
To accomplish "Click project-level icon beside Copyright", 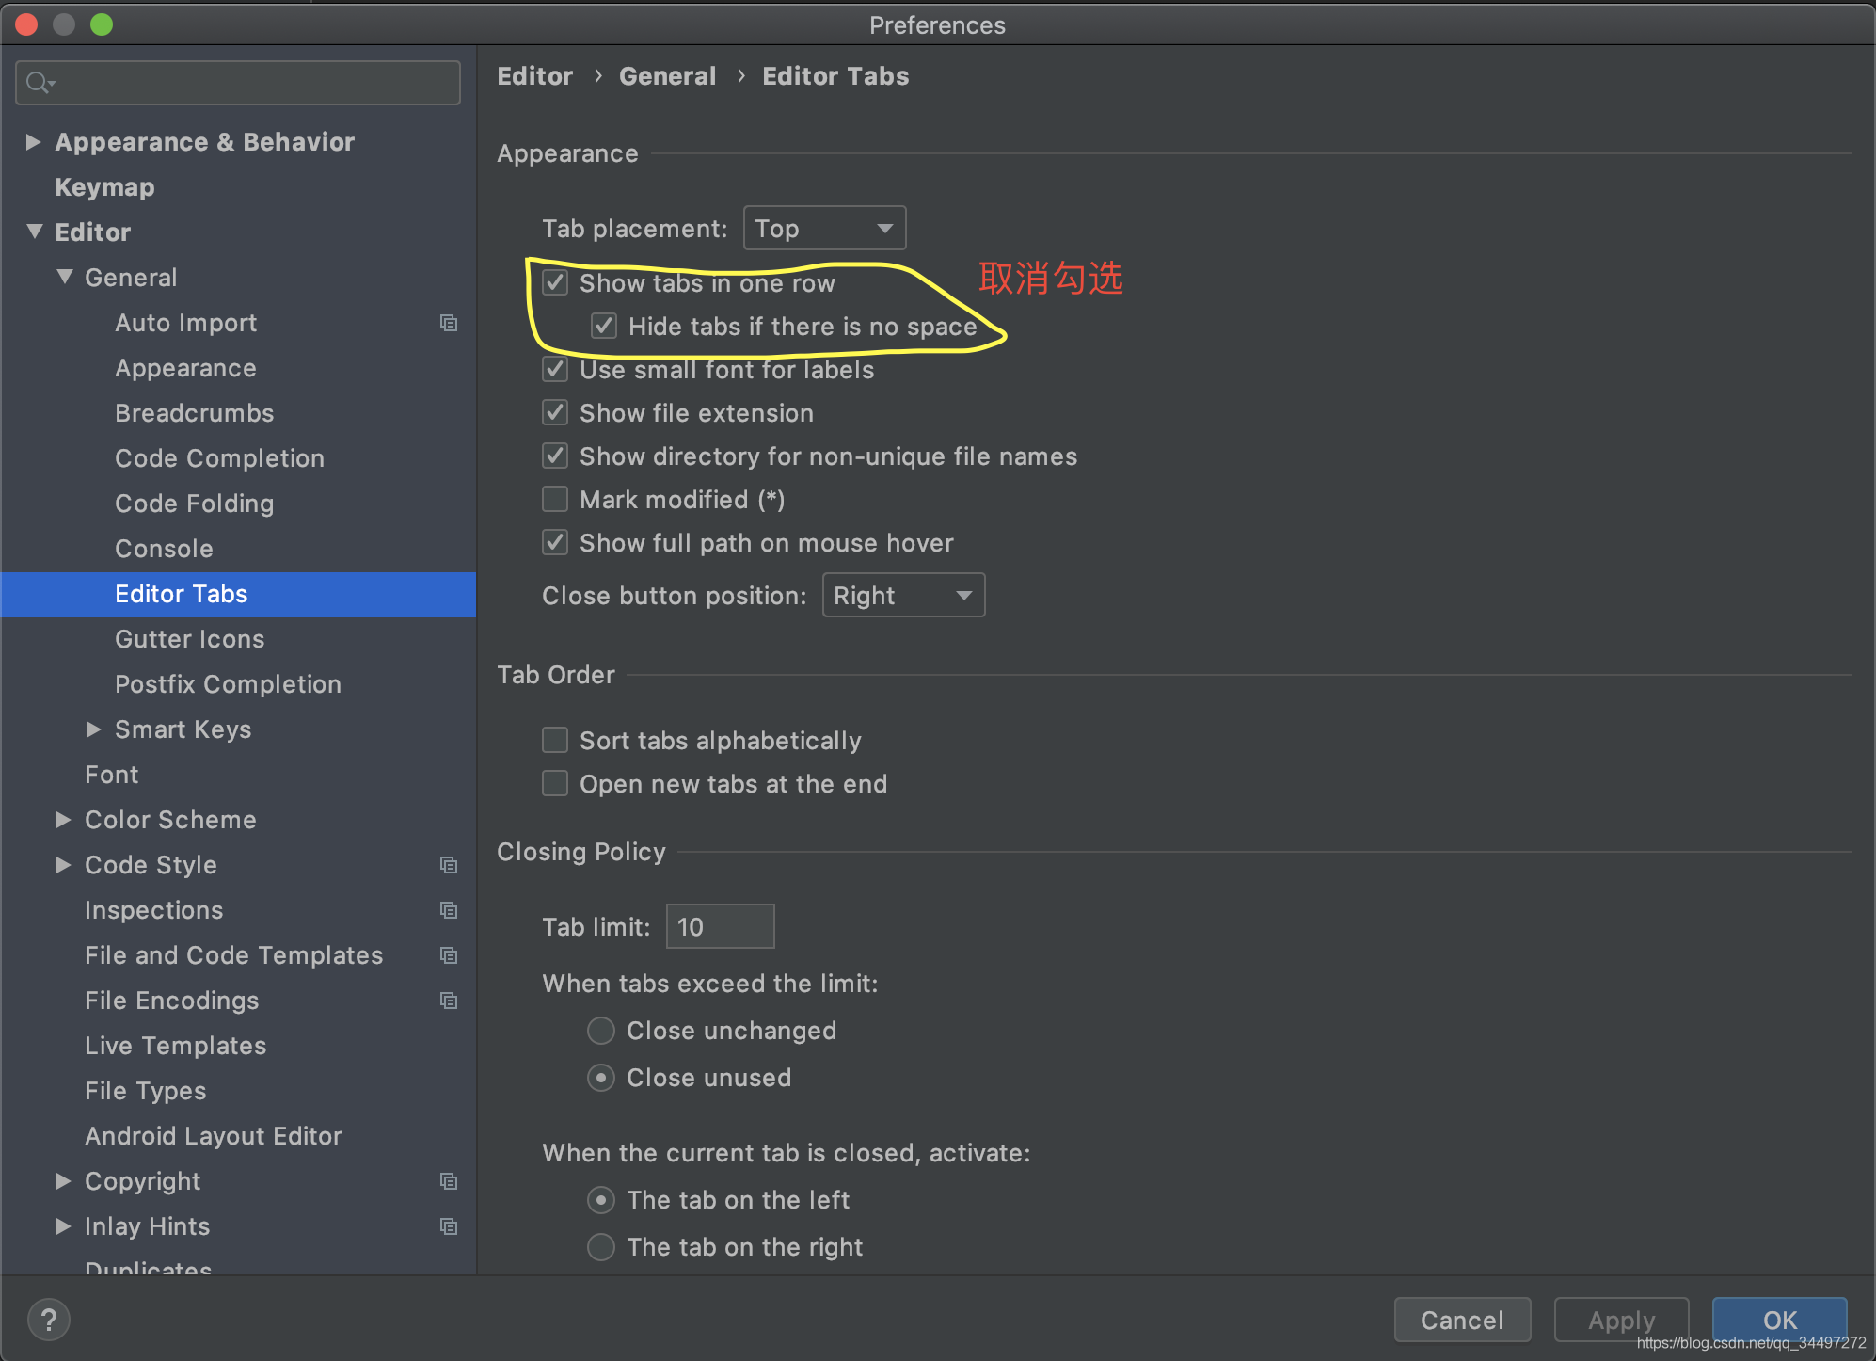I will [x=449, y=1181].
